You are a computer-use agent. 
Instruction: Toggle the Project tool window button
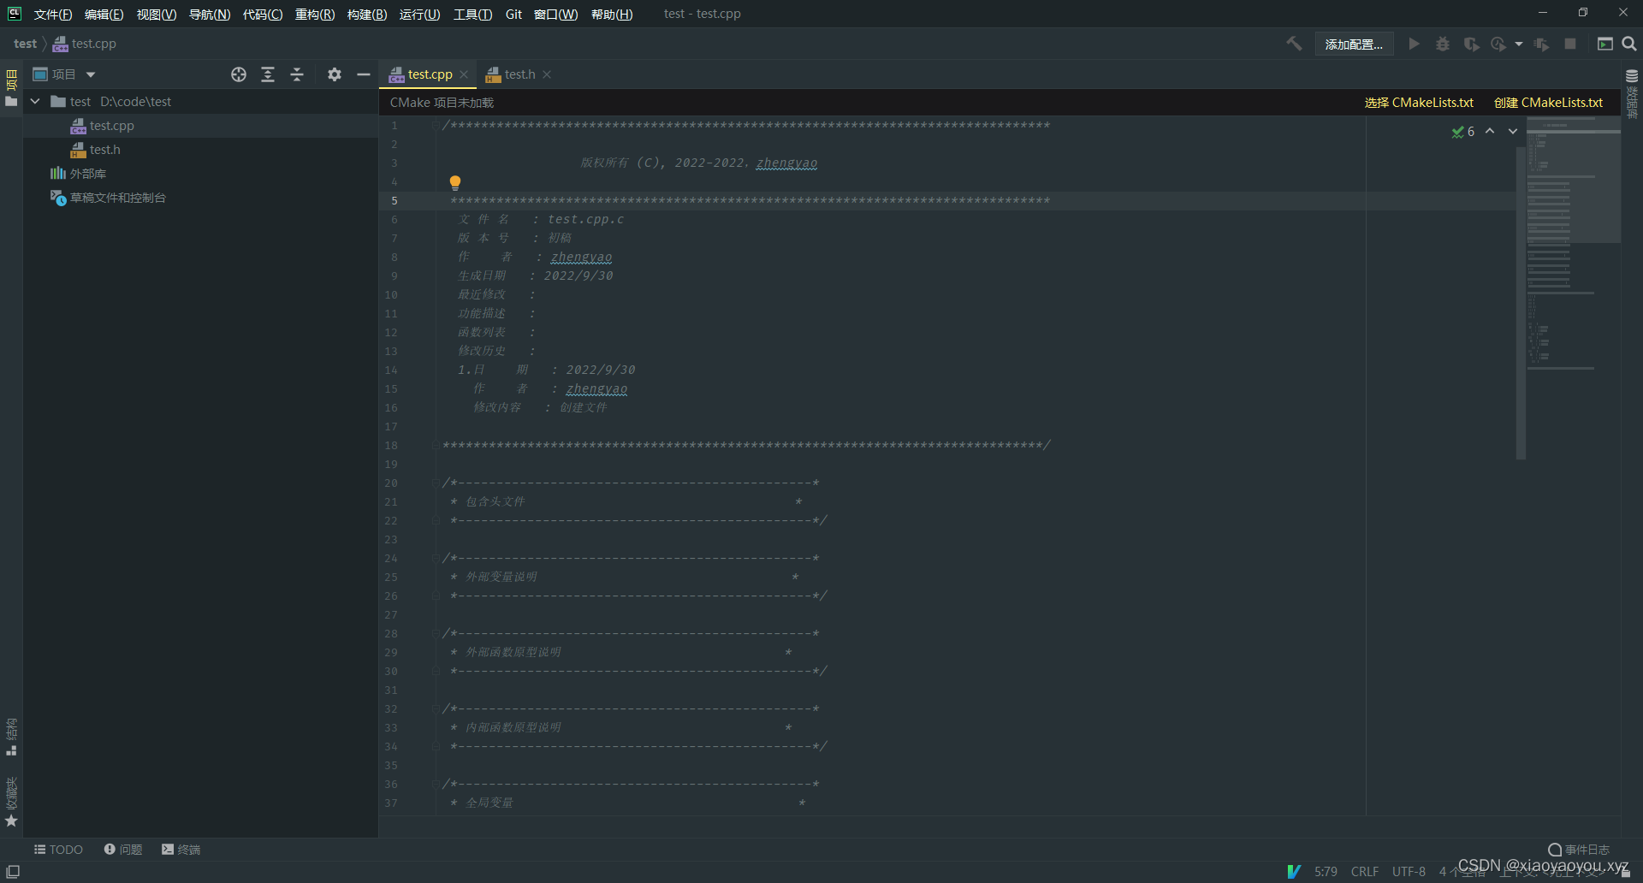pos(11,87)
